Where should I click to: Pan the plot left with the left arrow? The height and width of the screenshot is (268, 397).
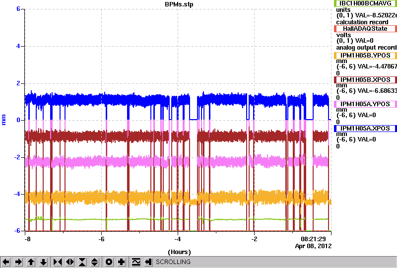6,262
